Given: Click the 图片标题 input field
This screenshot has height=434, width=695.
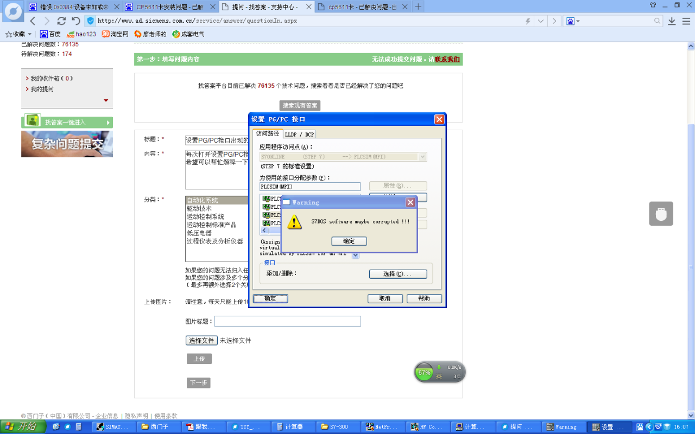Looking at the screenshot, I should [x=287, y=321].
